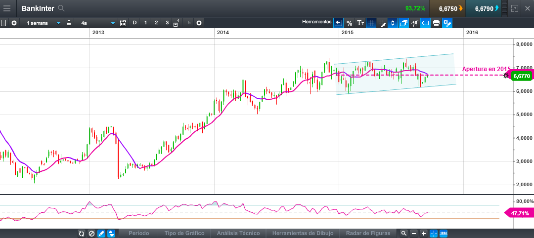534x238 pixels.
Task: Click the price label tag icon
Action: [x=425, y=23]
